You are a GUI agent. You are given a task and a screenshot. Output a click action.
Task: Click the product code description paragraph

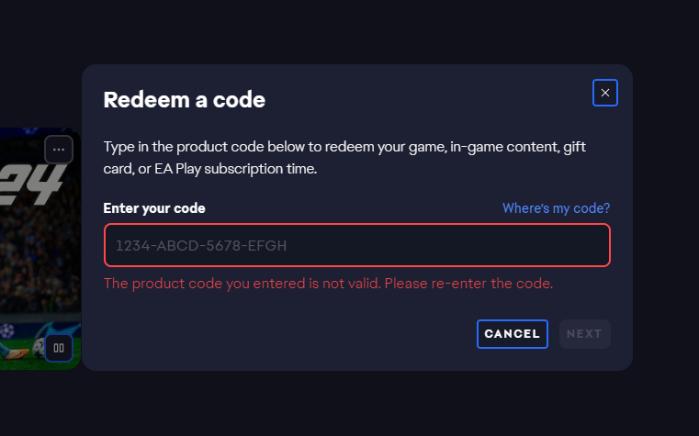click(344, 158)
